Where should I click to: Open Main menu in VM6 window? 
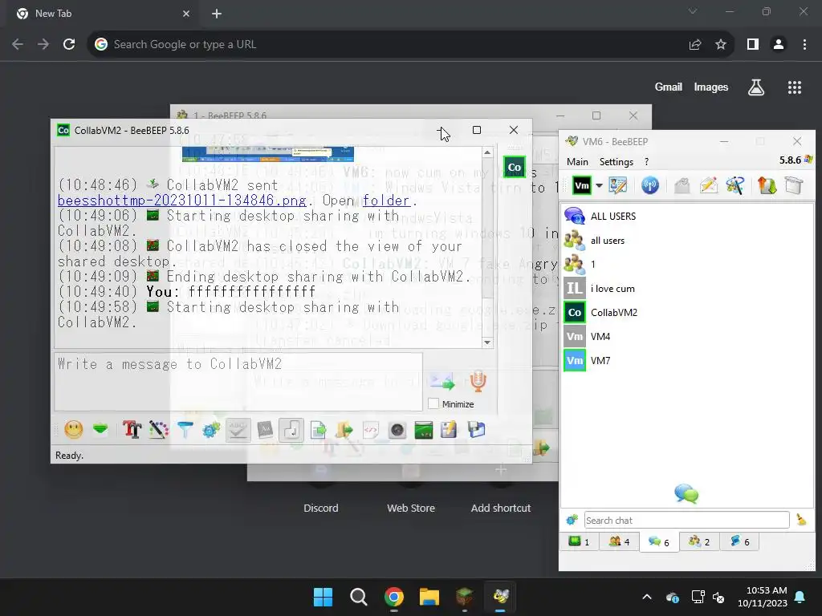pos(577,162)
